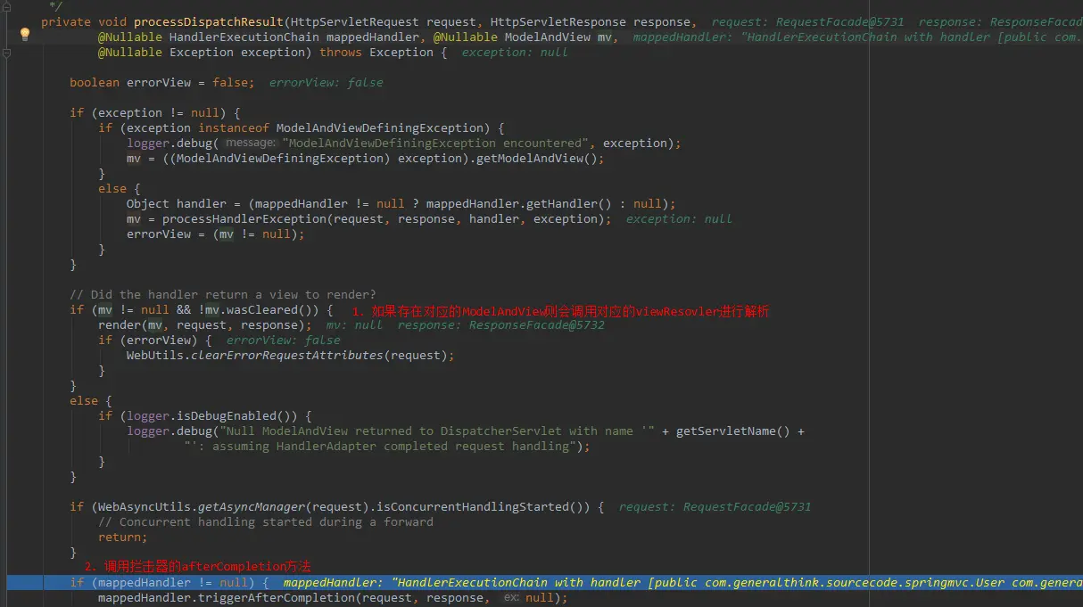Click the logger.isDebugEnabled() call
This screenshot has width=1083, height=607.
pos(212,415)
